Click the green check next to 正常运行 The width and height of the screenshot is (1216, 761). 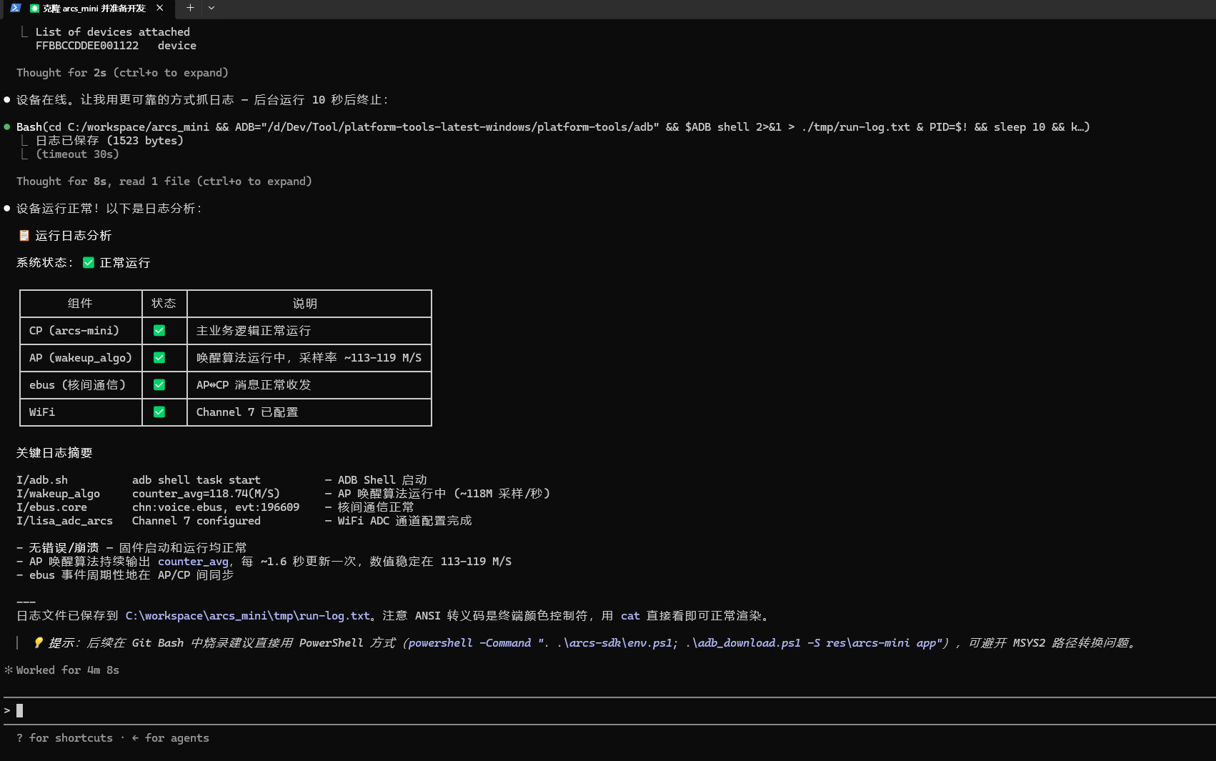[89, 262]
